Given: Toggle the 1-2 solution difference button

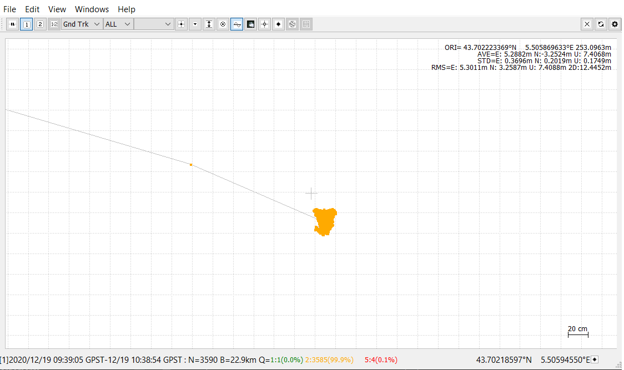Looking at the screenshot, I should click(54, 24).
